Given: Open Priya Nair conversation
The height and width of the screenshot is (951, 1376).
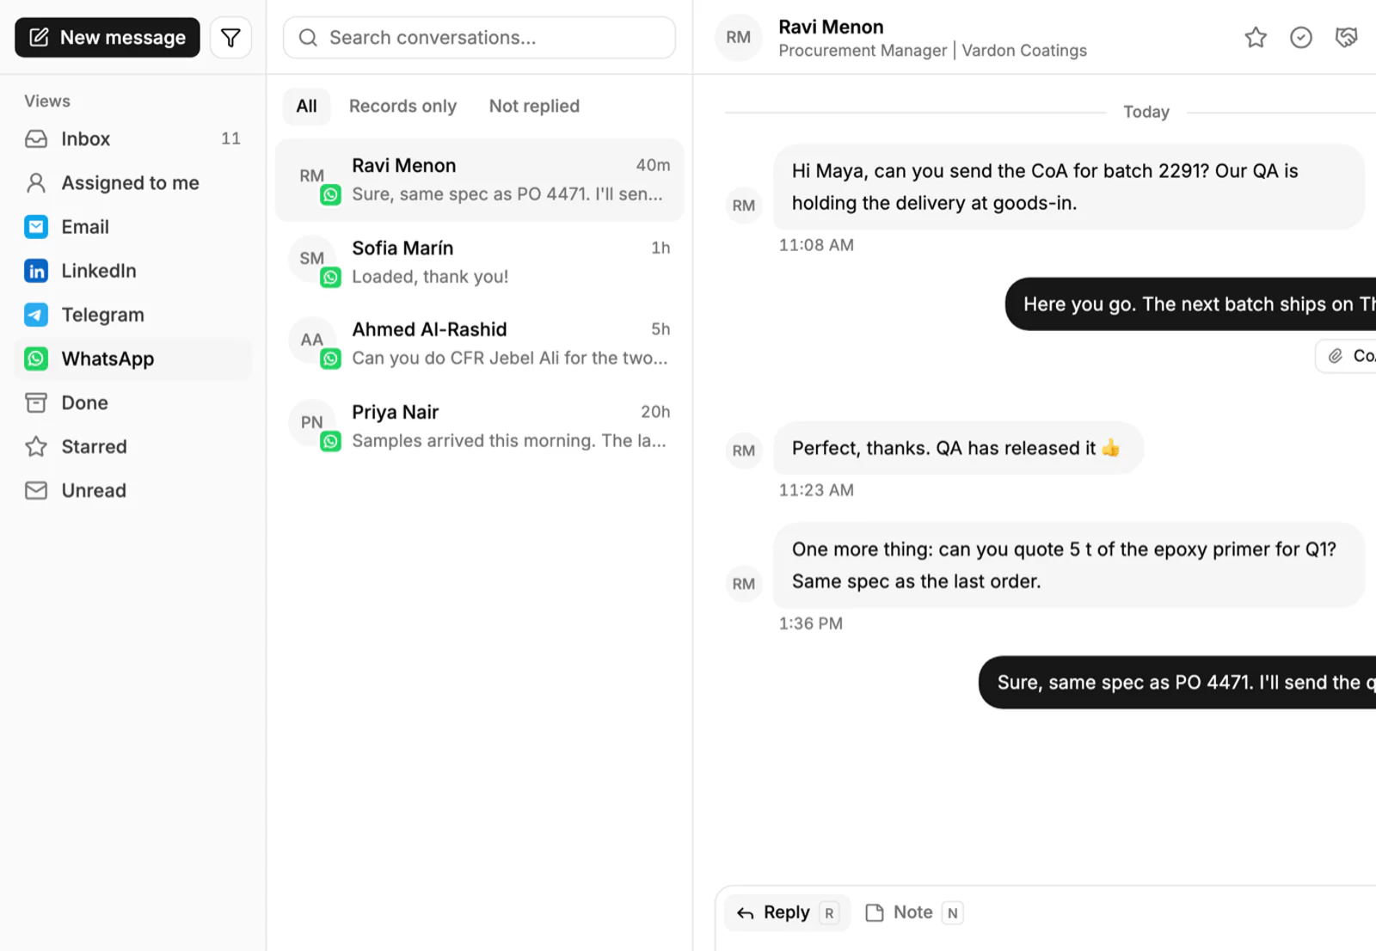Looking at the screenshot, I should (479, 426).
